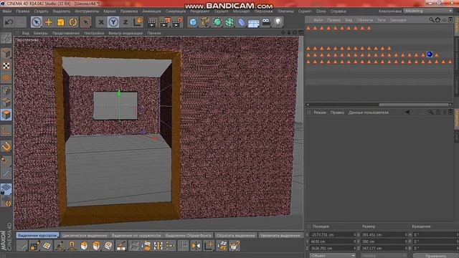This screenshot has height=258, width=459.
Task: Select the Live Selection arrow tool
Action: click(37, 22)
